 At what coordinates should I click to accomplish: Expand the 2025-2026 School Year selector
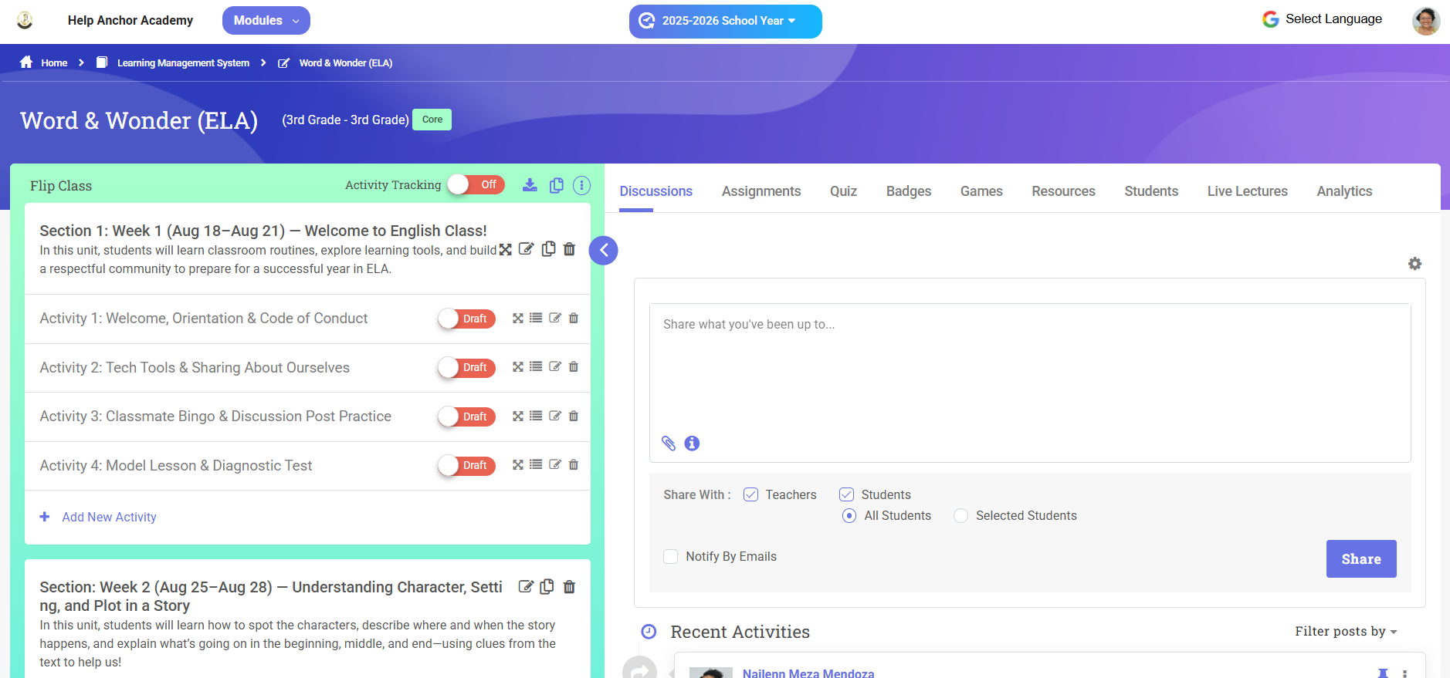point(725,21)
